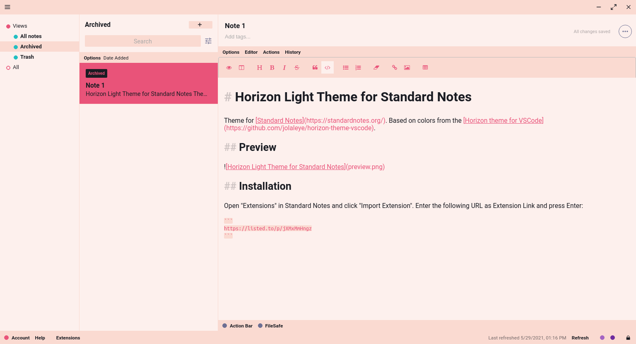Apply italic formatting icon
636x344 pixels.
pos(284,68)
